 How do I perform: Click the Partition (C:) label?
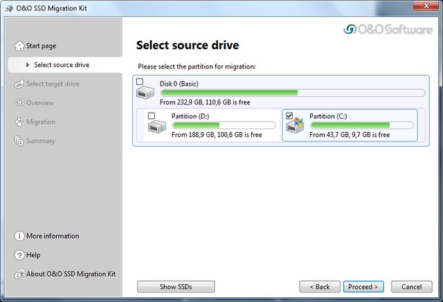(x=328, y=116)
